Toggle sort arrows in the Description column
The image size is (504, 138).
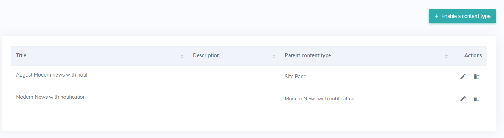274,56
